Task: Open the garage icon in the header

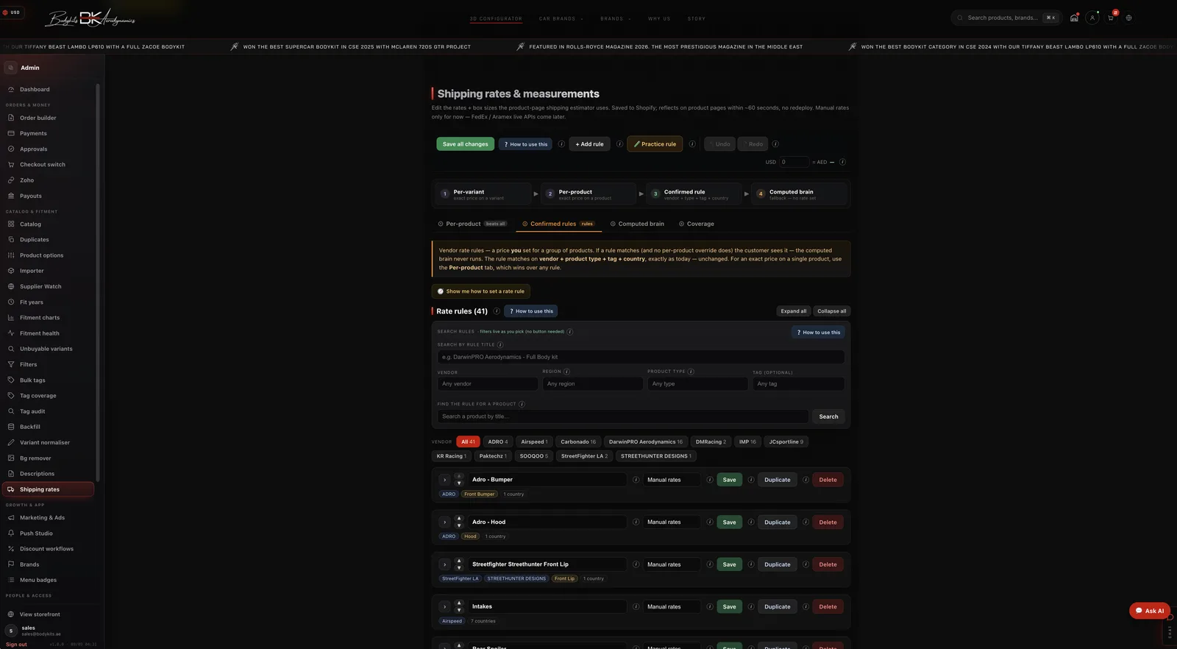Action: tap(1074, 18)
